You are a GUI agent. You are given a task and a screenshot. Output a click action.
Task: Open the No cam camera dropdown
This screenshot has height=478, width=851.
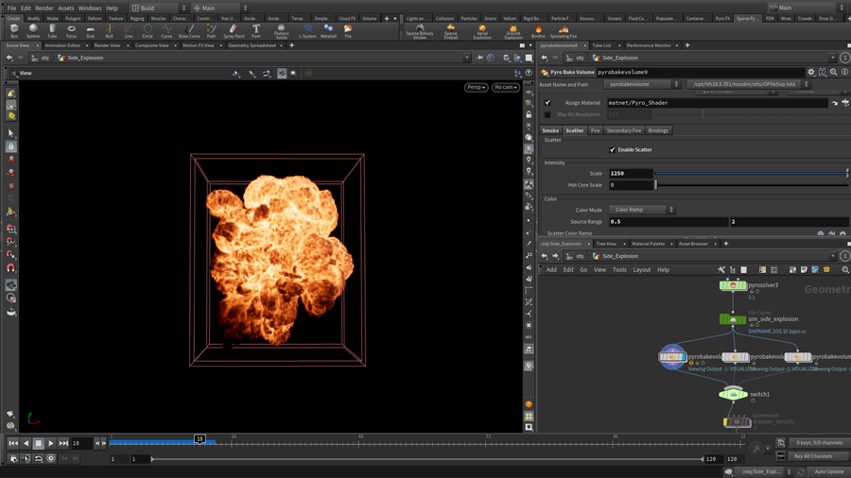[505, 87]
